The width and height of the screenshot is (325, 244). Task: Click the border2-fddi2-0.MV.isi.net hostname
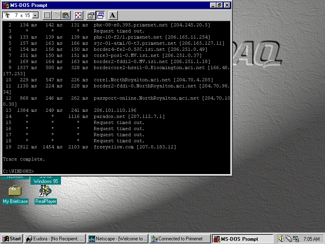tap(130, 62)
